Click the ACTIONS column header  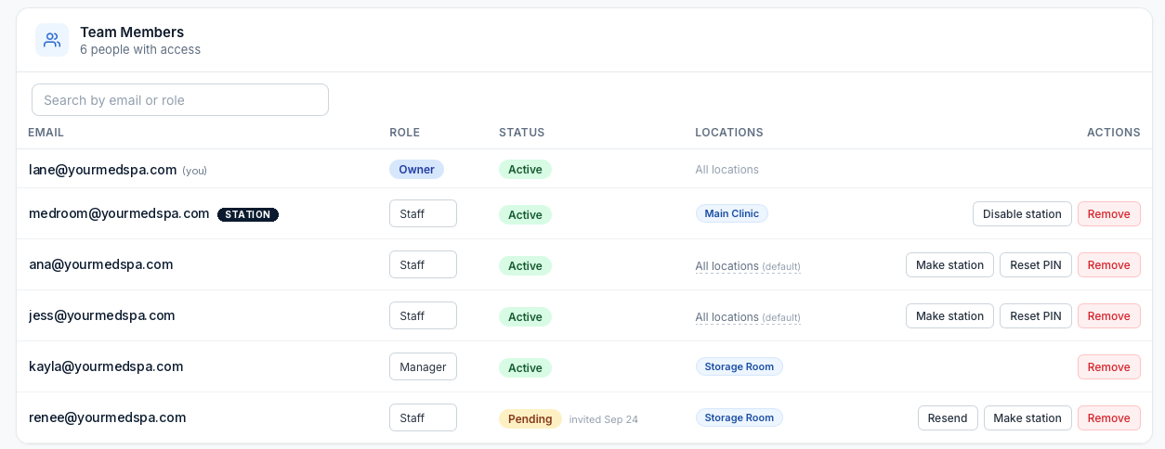1114,133
